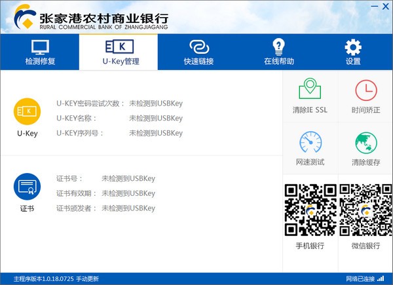Click the network signal bars icon

pyautogui.click(x=381, y=278)
